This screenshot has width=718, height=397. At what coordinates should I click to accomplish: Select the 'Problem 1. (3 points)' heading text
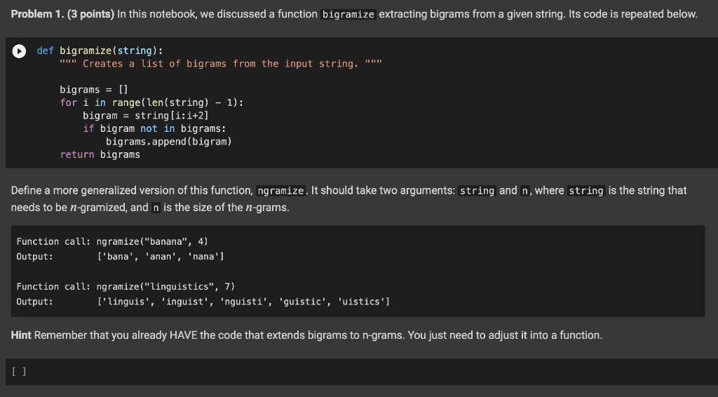pos(62,14)
